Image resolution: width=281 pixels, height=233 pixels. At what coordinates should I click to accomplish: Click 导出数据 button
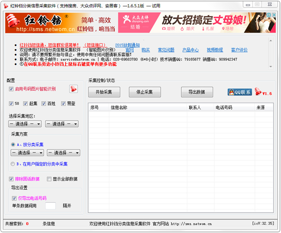(197, 92)
